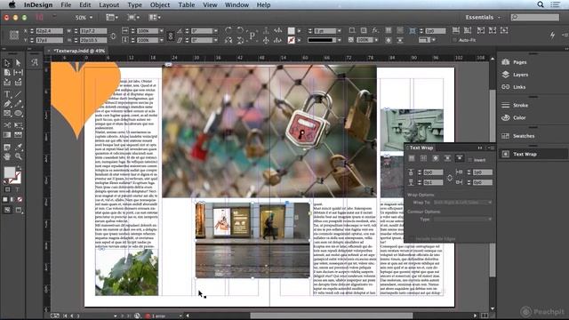
Task: Select the Ellipse tool
Action: [x=18, y=114]
